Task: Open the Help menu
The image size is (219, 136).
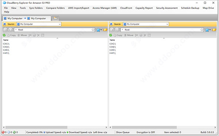Action: 7,12
